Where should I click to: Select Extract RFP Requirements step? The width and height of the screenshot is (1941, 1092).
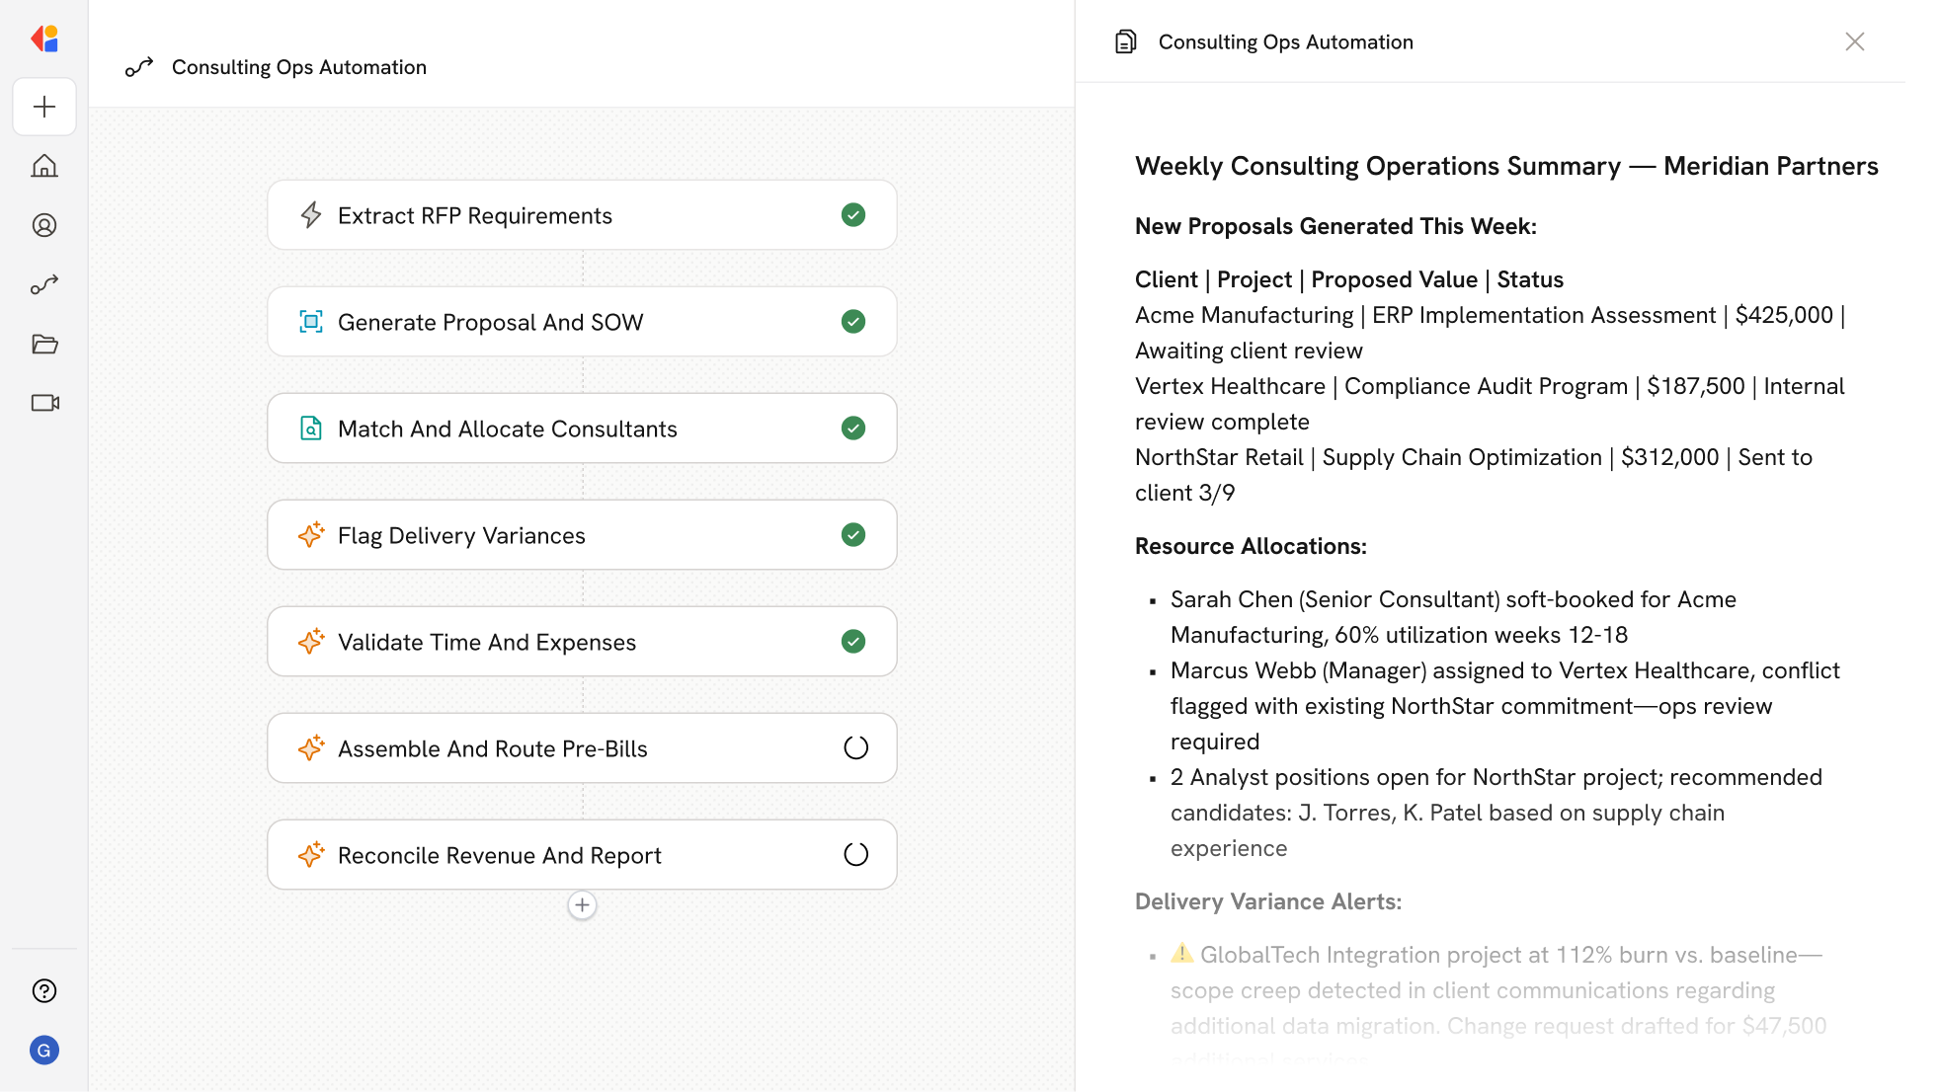point(474,215)
